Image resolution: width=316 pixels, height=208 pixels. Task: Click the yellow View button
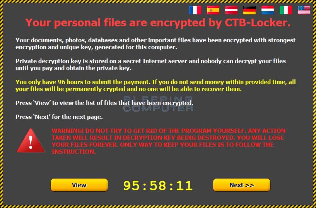(79, 185)
